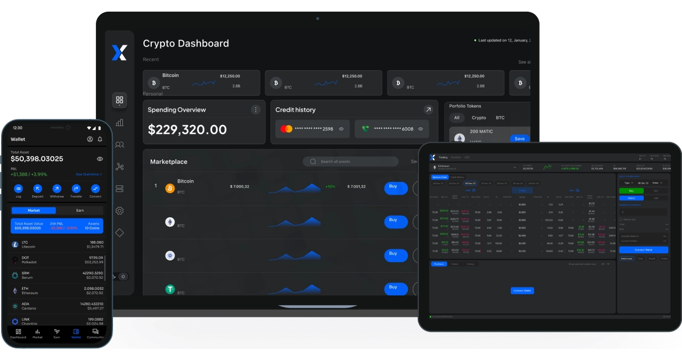Click See Statistics link on phone
Image resolution: width=682 pixels, height=360 pixels.
tap(89, 174)
